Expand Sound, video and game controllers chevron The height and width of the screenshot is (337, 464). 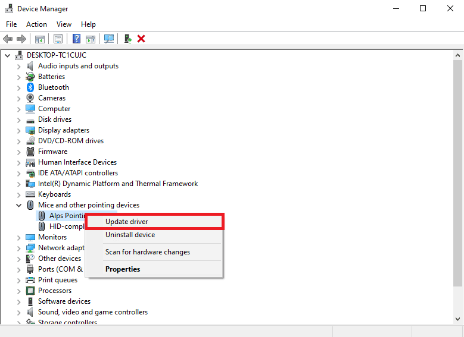(19, 312)
